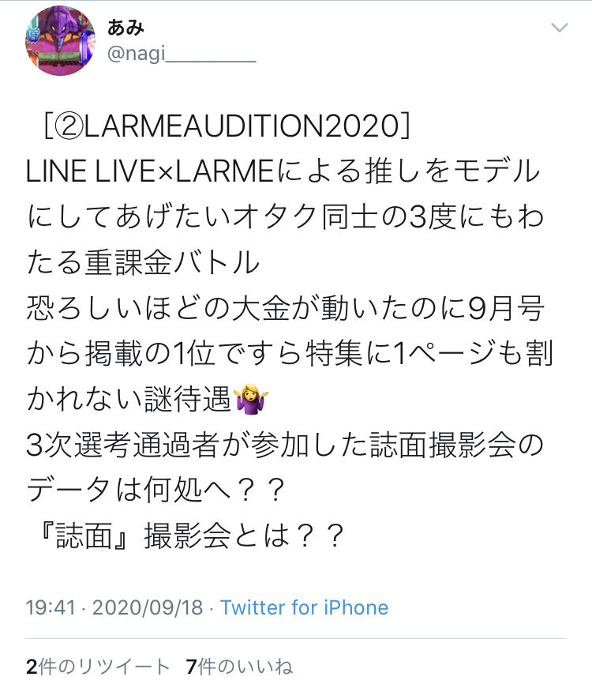
Task: Click the circled ② character
Action: [69, 126]
